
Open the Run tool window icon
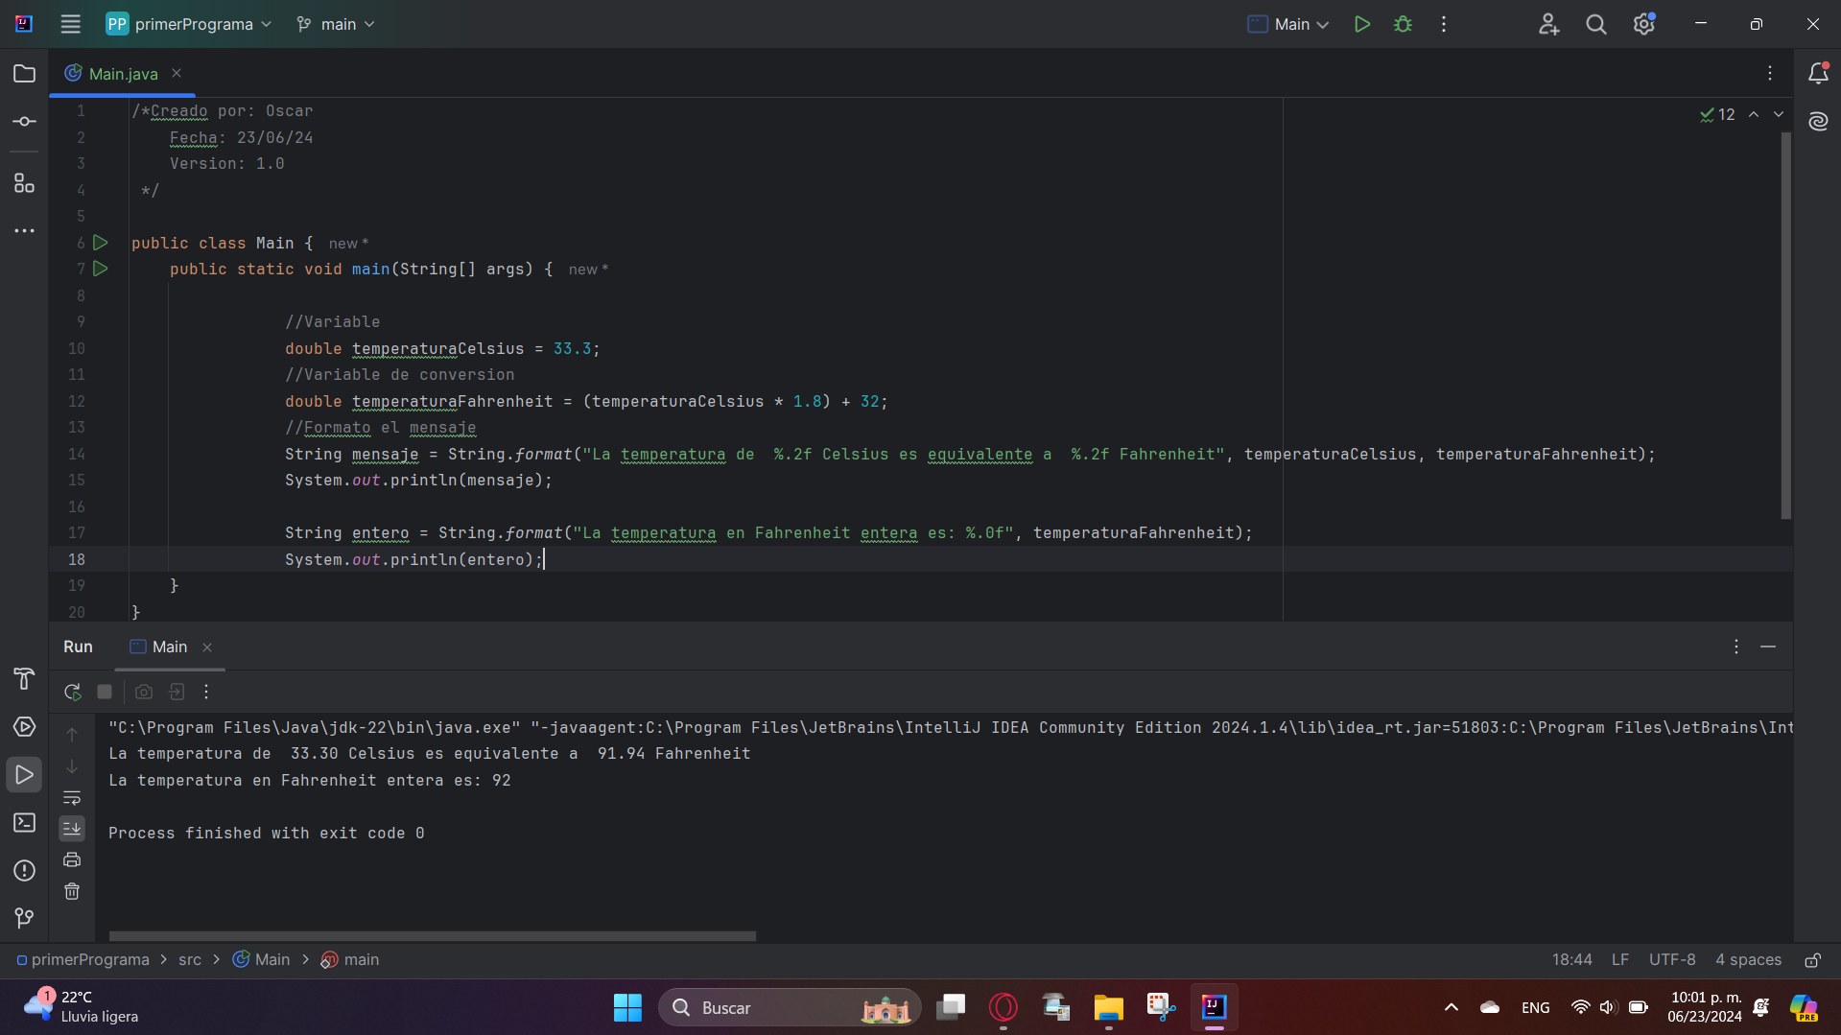(x=24, y=775)
